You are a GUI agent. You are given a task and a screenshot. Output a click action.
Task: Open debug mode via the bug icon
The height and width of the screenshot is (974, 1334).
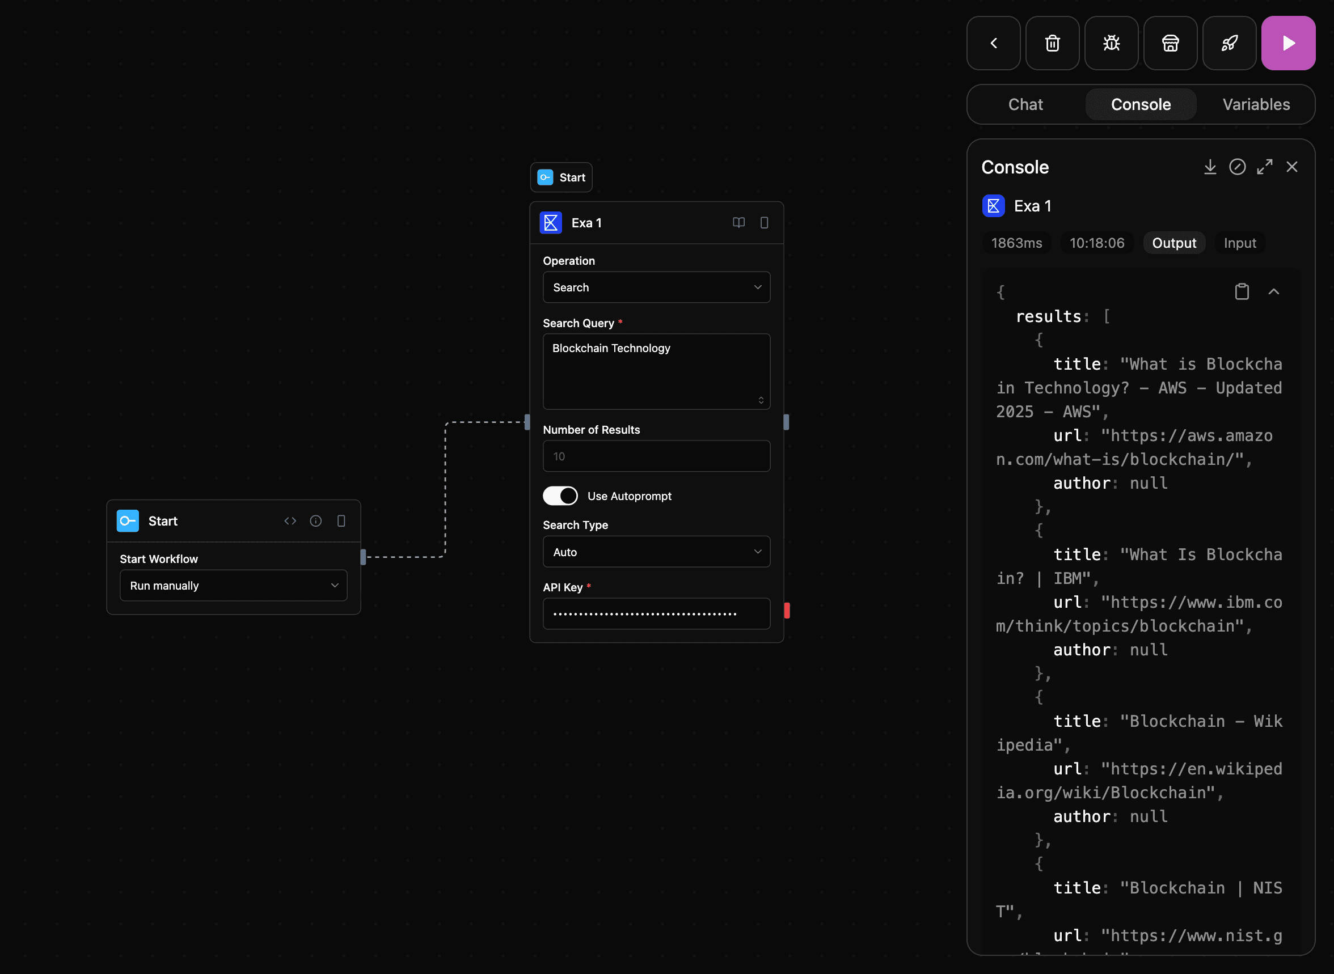tap(1111, 43)
